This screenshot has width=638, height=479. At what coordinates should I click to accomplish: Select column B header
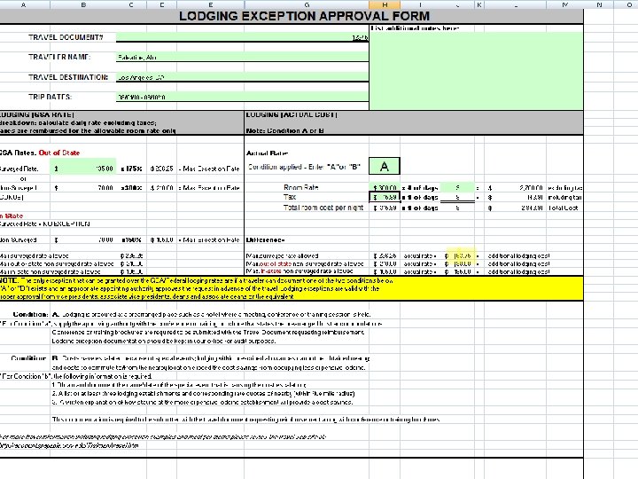pos(83,4)
